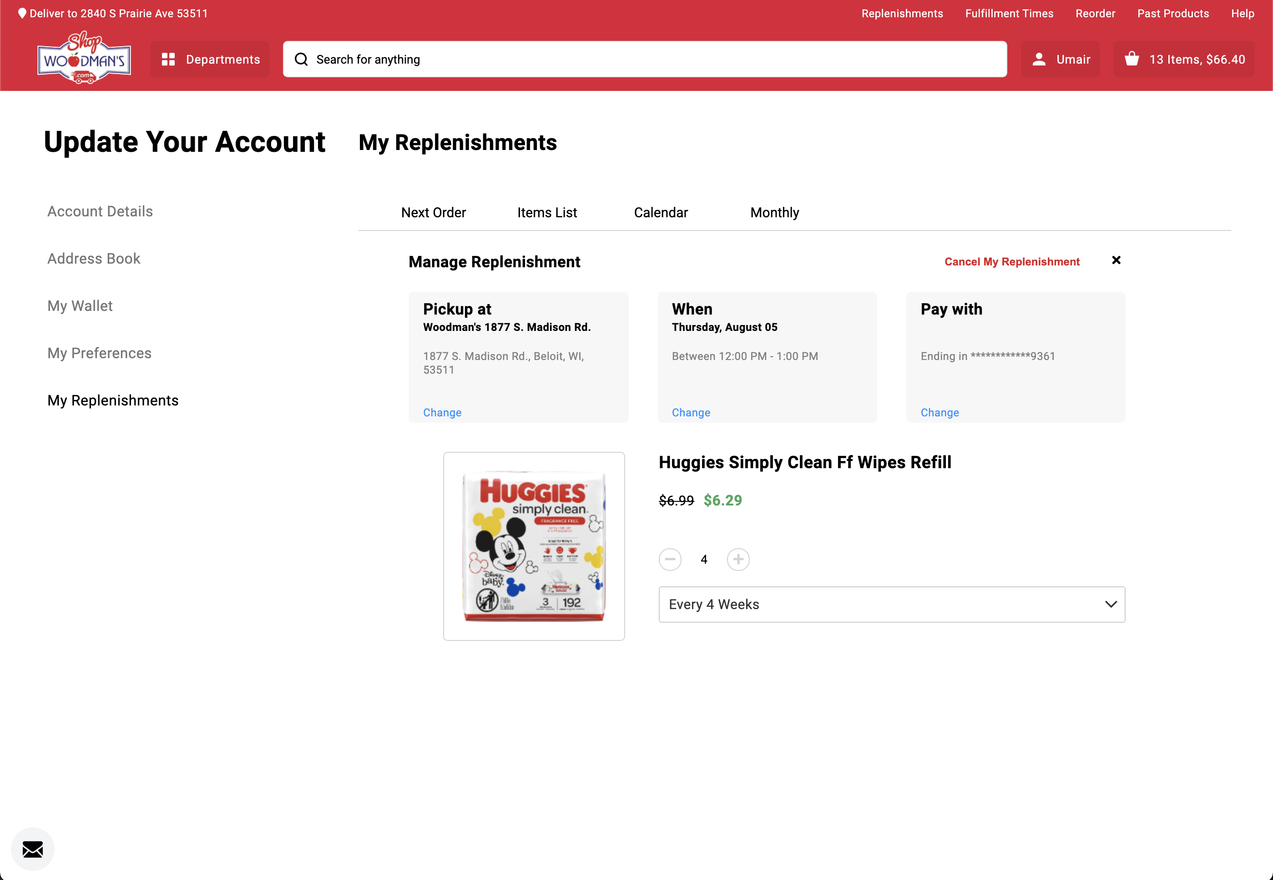Click the Thursday, August 05 date
Screen dimensions: 1273x880
(x=724, y=327)
